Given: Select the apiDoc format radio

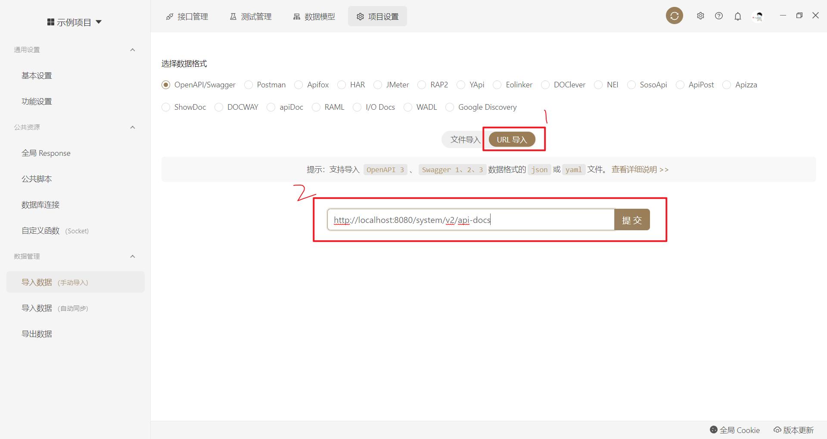Looking at the screenshot, I should click(271, 107).
